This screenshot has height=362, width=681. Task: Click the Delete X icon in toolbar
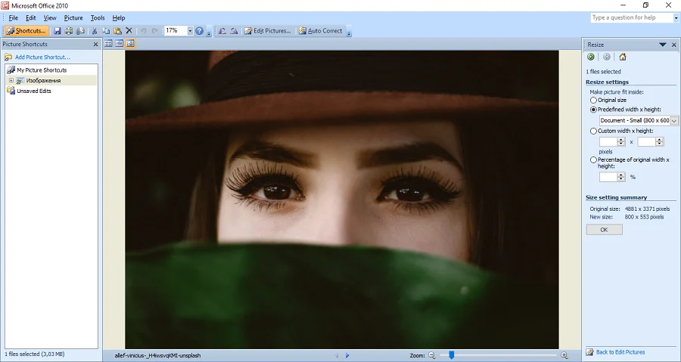pos(129,31)
